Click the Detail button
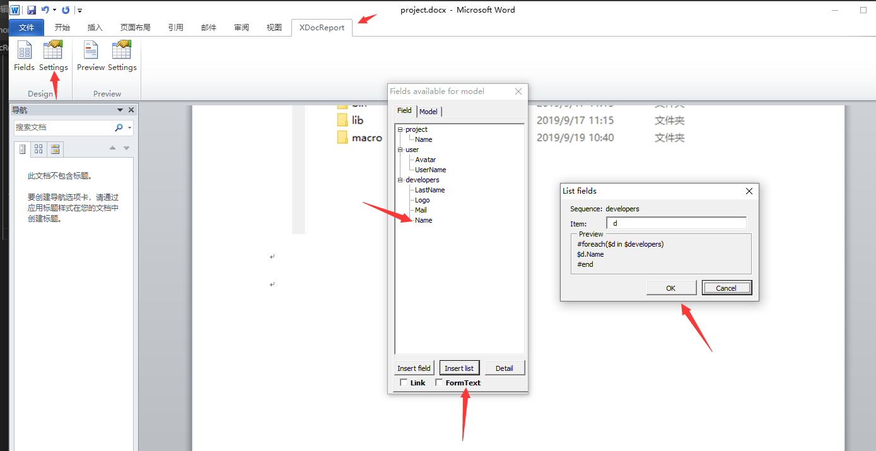876x451 pixels. point(505,368)
